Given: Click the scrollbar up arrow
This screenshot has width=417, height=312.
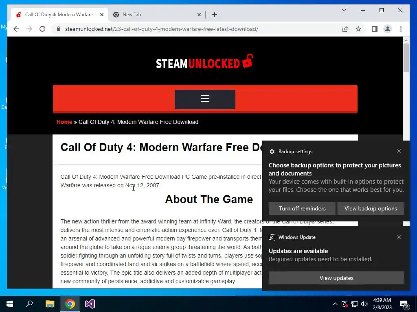Looking at the screenshot, I should pyautogui.click(x=406, y=40).
